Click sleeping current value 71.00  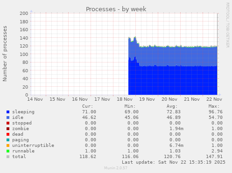[89, 112]
